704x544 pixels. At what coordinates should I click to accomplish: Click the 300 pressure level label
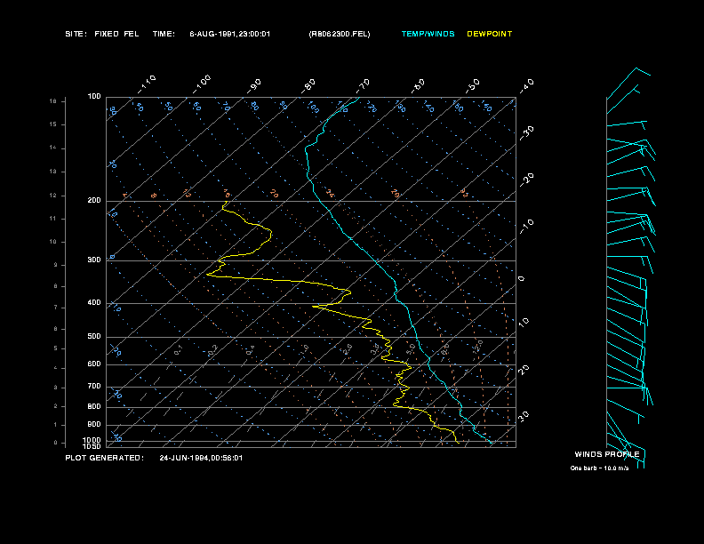[94, 260]
